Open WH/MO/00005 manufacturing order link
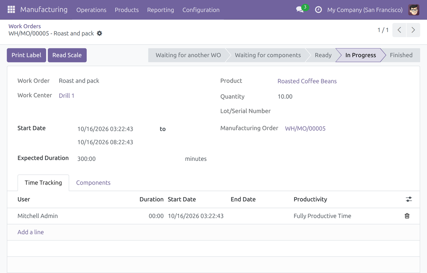427x273 pixels. [x=305, y=128]
